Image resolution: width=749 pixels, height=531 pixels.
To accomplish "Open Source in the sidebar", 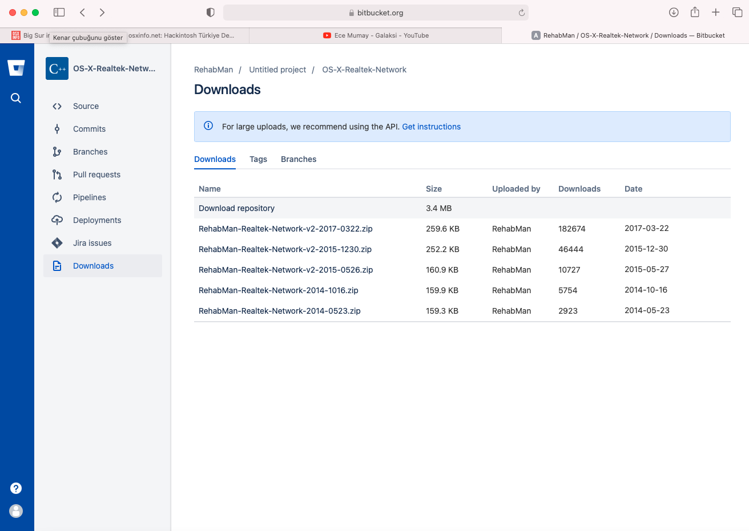I will click(86, 106).
